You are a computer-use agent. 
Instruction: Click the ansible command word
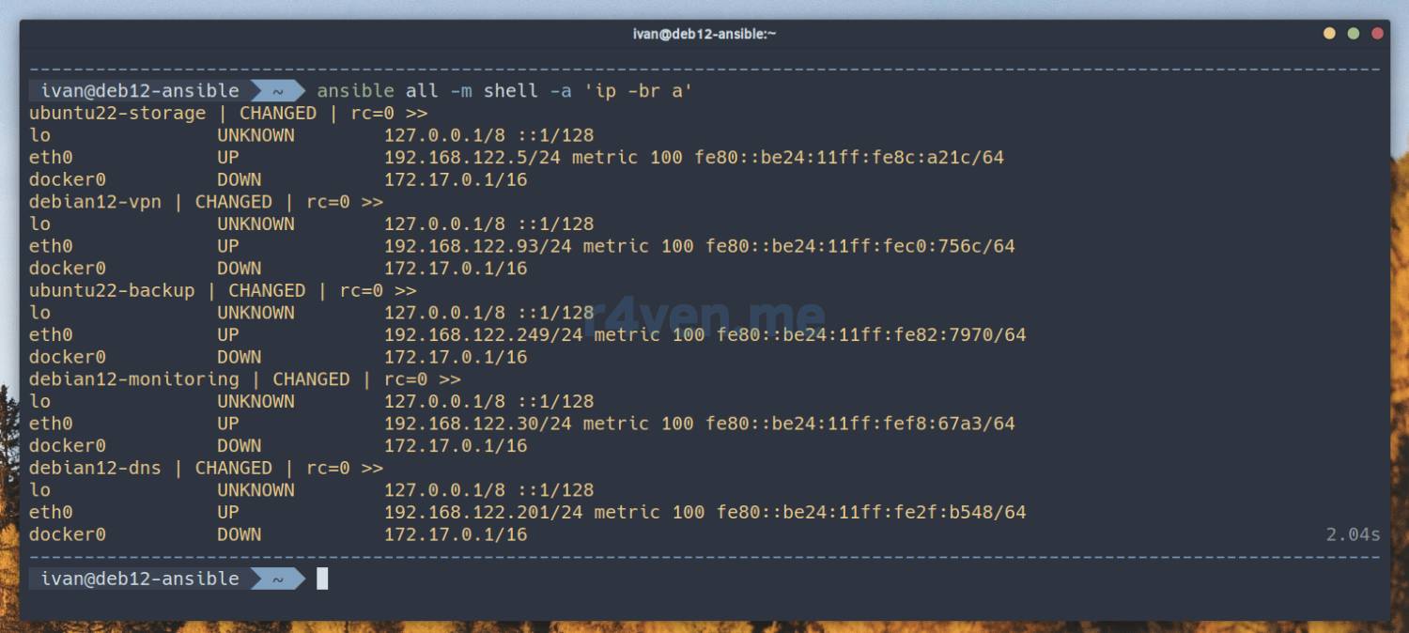[x=356, y=91]
